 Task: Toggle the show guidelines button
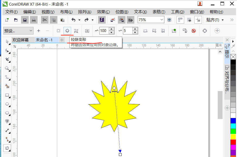coord(198,20)
